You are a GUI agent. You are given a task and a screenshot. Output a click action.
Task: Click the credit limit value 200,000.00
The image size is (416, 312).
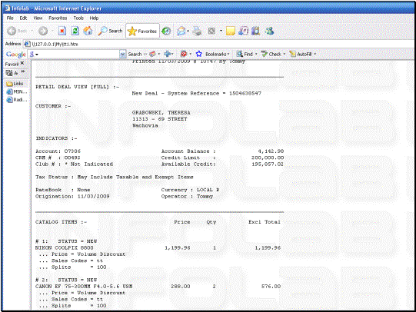(268, 158)
